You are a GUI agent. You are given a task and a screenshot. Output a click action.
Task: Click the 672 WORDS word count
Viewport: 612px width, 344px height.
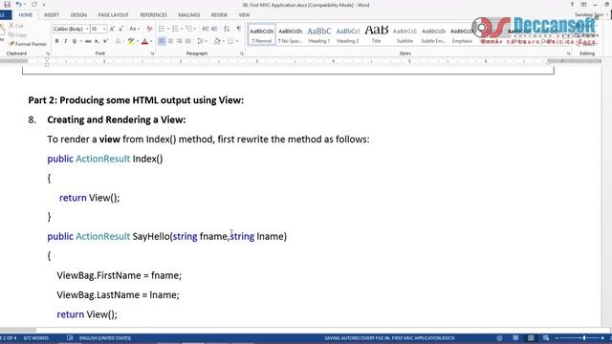click(x=36, y=338)
